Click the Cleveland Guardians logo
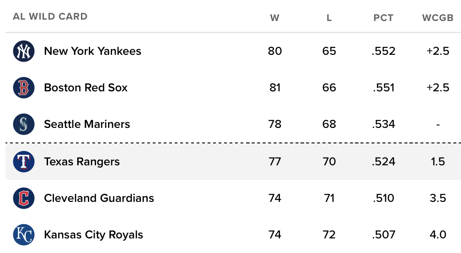 [x=24, y=198]
